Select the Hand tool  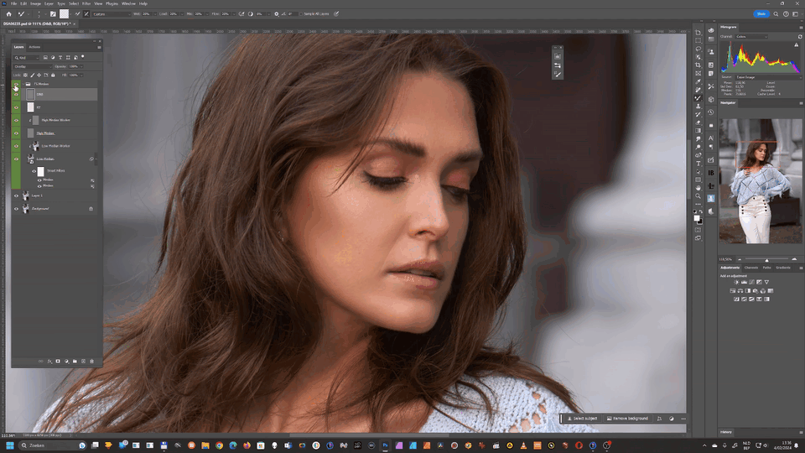tap(699, 187)
